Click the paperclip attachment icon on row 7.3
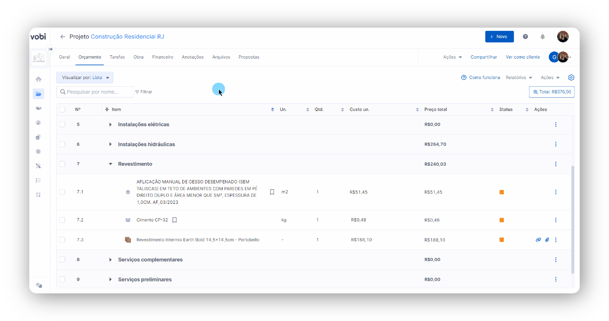609x321 pixels. coord(547,240)
